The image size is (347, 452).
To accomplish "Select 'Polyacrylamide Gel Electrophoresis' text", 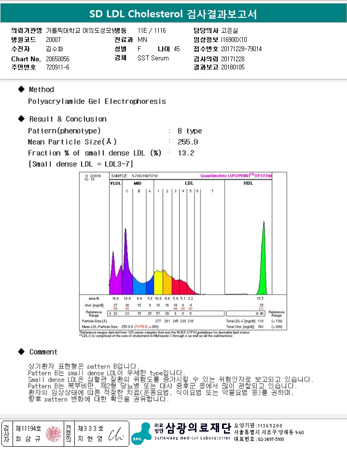I will [x=97, y=101].
